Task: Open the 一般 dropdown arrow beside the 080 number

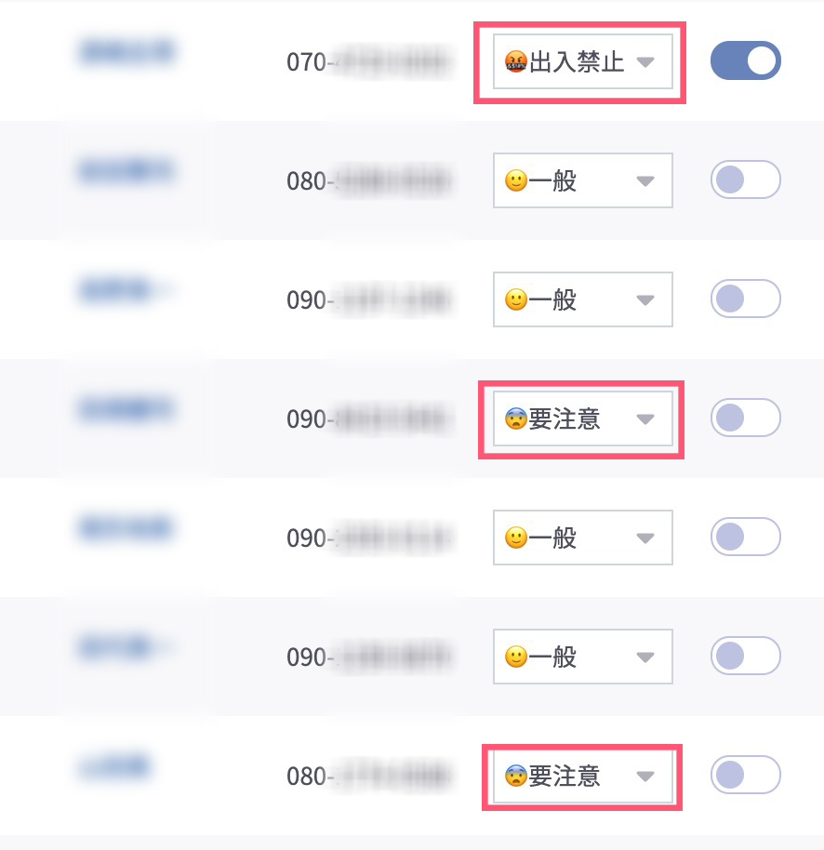Action: coord(645,181)
